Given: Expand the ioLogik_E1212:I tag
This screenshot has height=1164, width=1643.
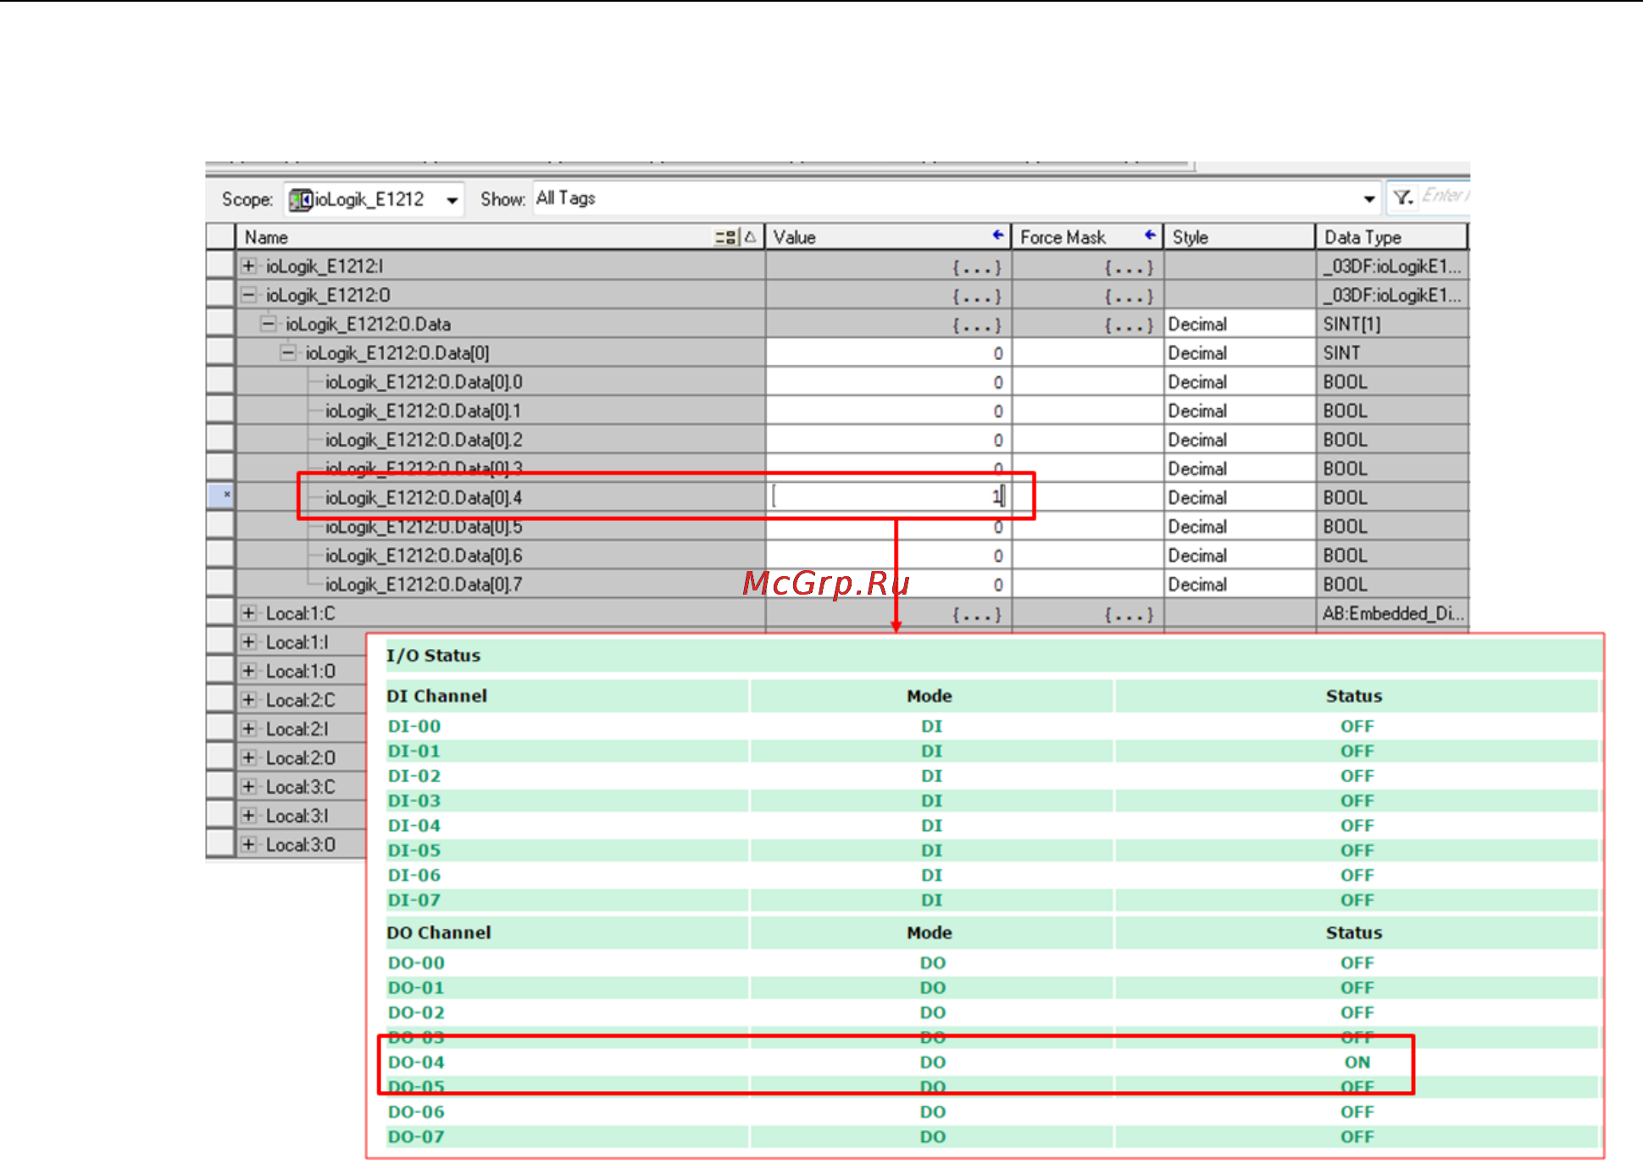Looking at the screenshot, I should tap(248, 266).
